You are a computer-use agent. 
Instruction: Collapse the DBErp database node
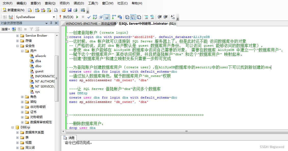click(13, 127)
